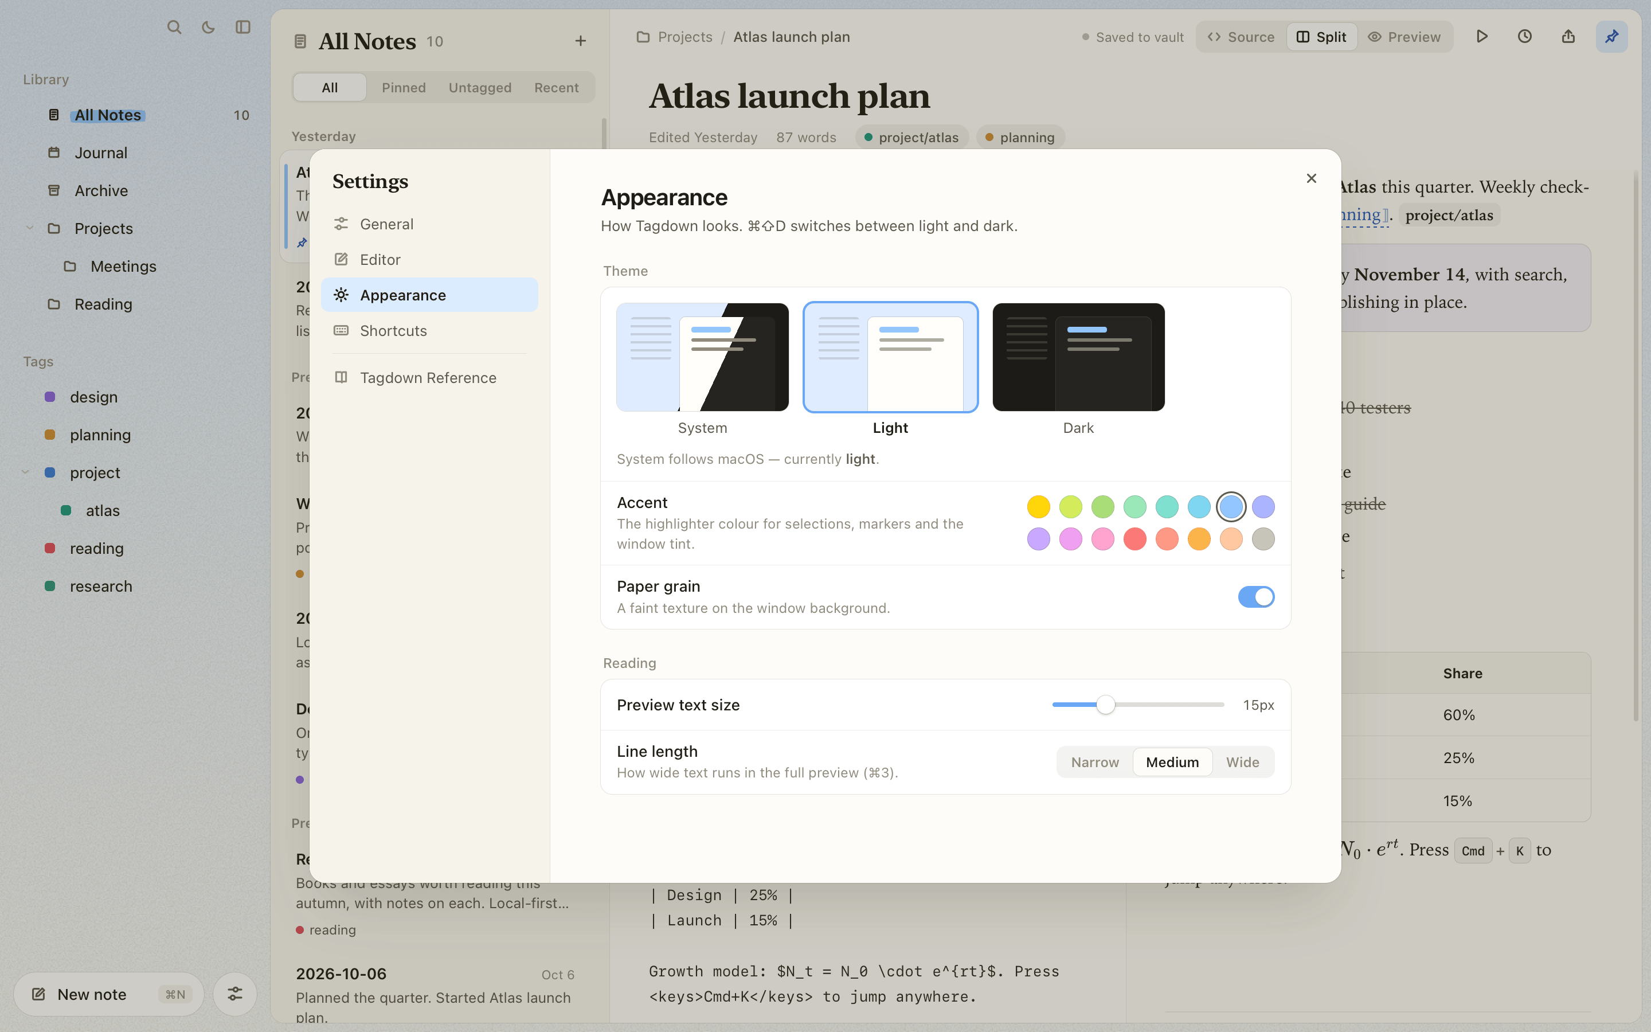
Task: Set line length to Narrow
Action: (1094, 762)
